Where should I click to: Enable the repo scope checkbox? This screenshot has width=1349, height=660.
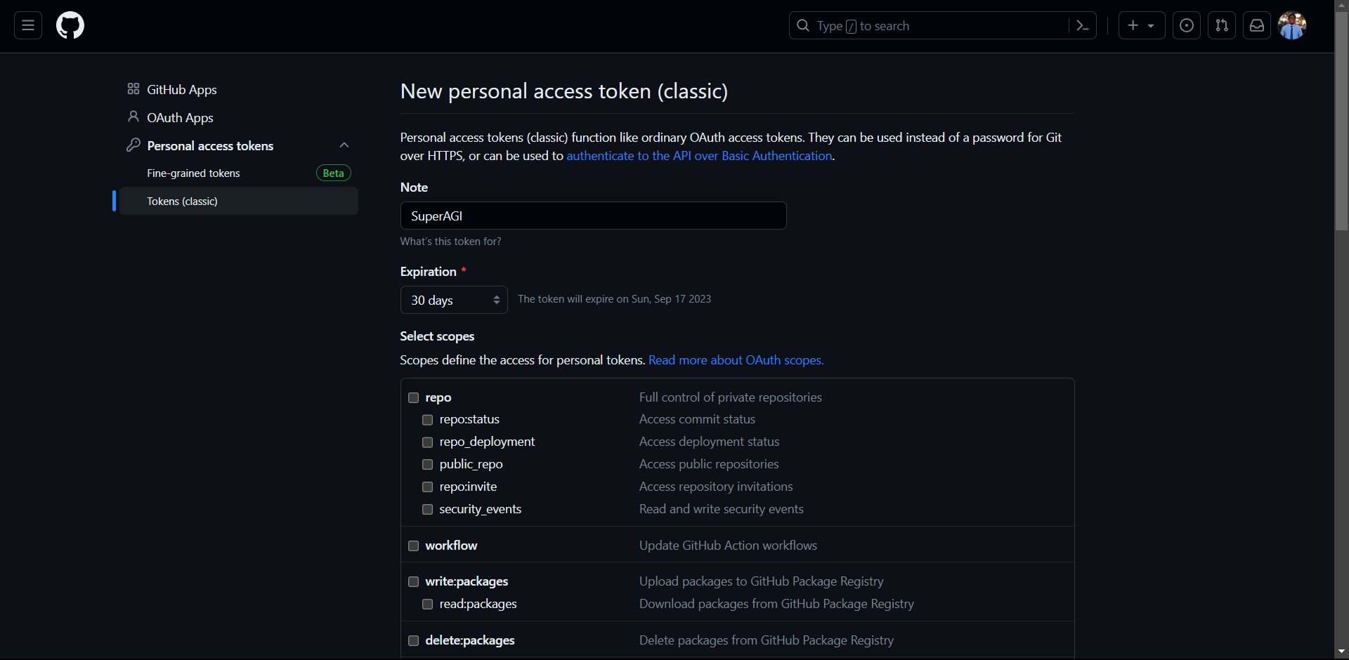414,398
